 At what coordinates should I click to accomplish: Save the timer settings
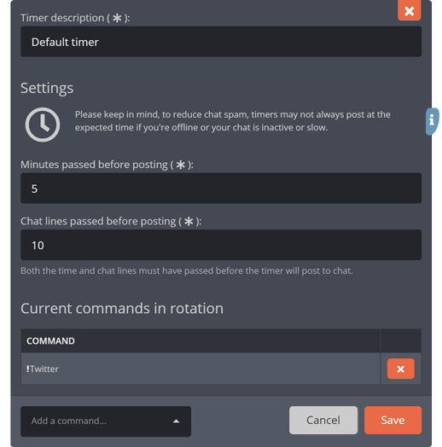click(393, 420)
